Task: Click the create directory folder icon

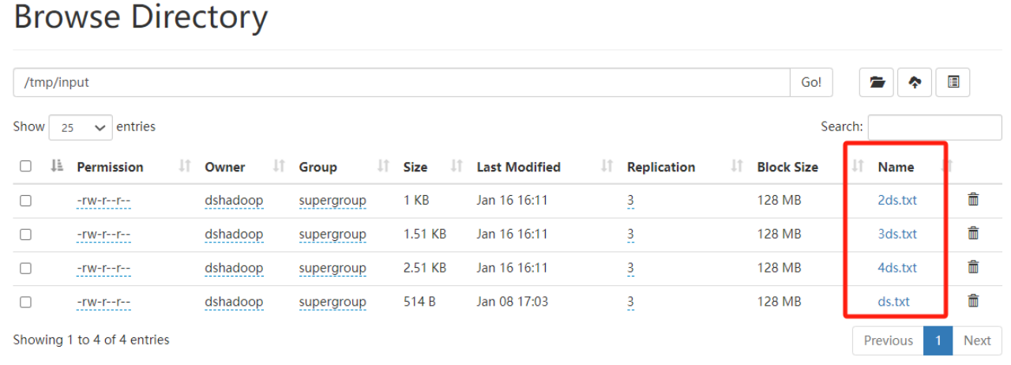Action: pyautogui.click(x=877, y=82)
